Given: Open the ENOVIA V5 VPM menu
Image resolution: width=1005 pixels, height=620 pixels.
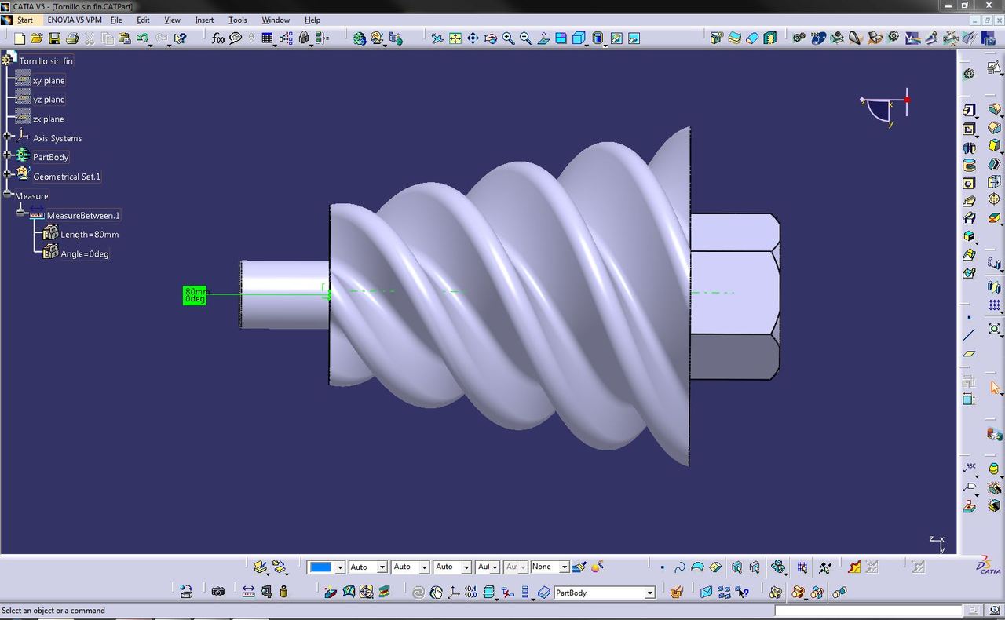Looking at the screenshot, I should (74, 20).
